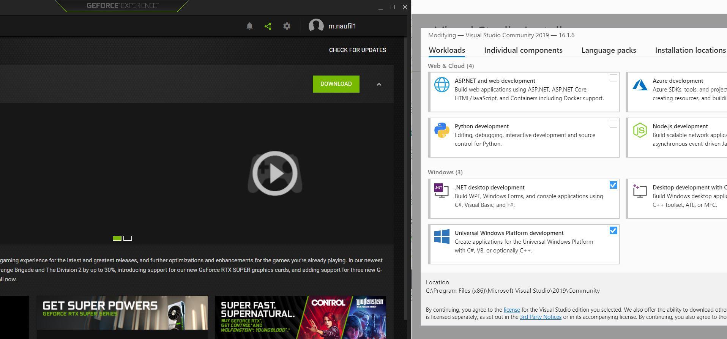Click the m.naufil1 account name
This screenshot has height=339, width=727.
pyautogui.click(x=342, y=26)
